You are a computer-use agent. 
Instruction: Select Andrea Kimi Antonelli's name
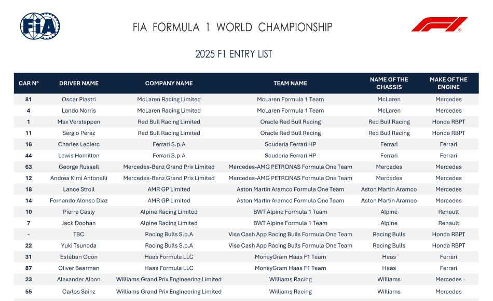79,178
